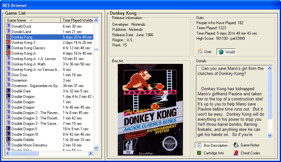
Task: Sort by Time Played Worldwide column header
Action: click(x=77, y=20)
